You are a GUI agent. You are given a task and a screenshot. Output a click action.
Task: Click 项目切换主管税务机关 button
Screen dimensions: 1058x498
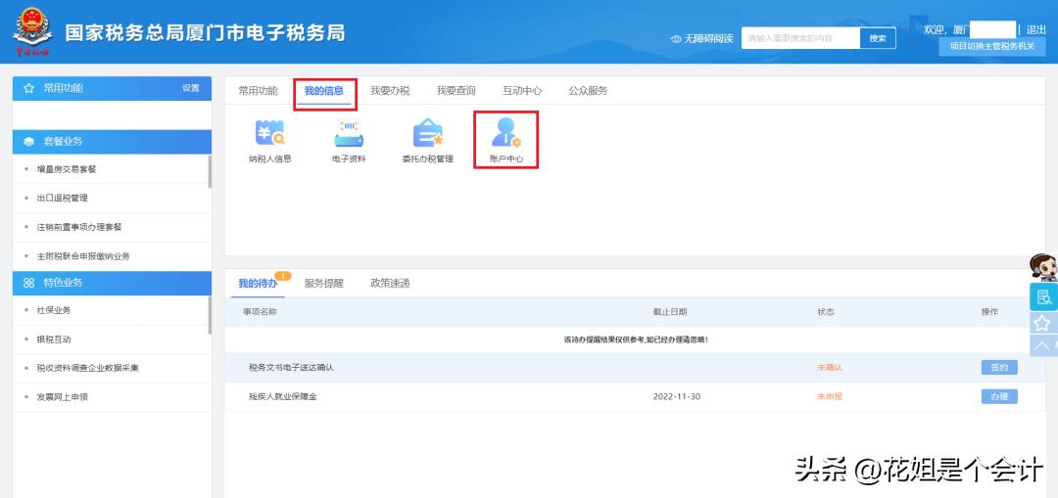click(x=991, y=47)
